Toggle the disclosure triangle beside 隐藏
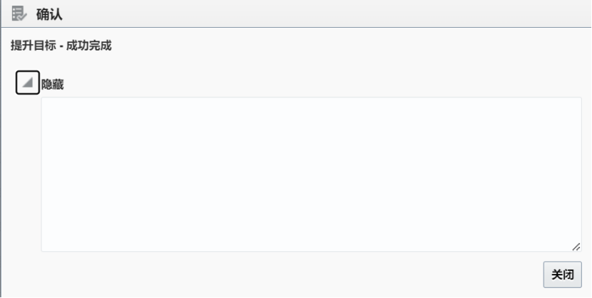 point(28,83)
